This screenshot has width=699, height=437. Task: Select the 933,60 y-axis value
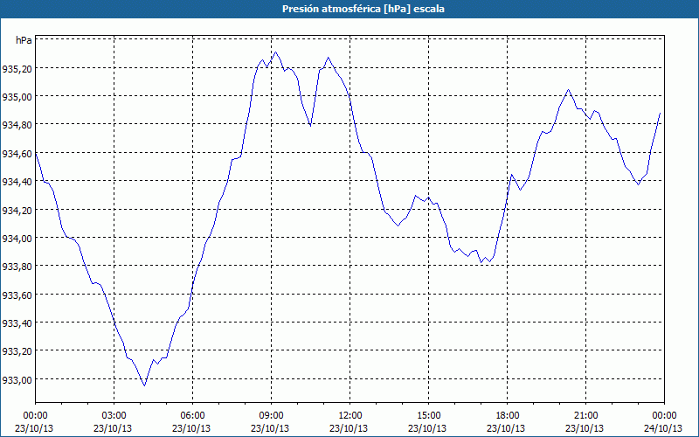pos(17,295)
